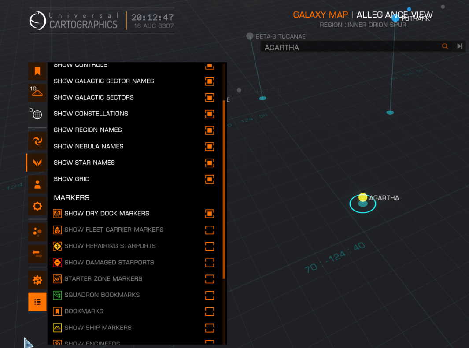Uncheck Show Dry Dock Markers checkbox

tap(210, 214)
